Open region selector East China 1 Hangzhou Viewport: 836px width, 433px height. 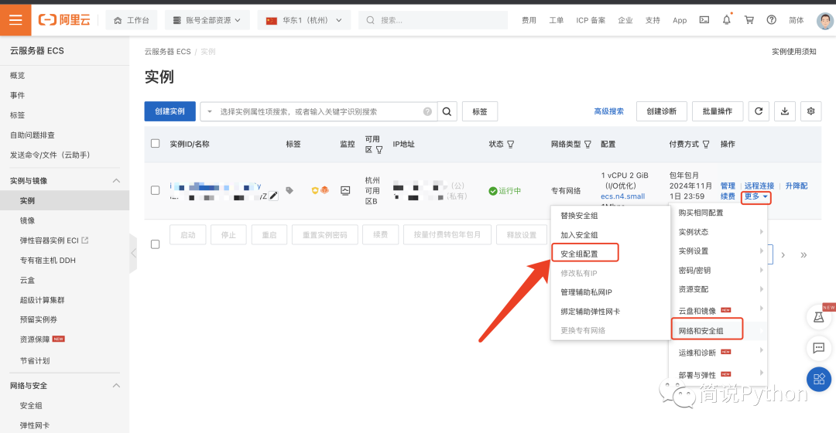pyautogui.click(x=304, y=20)
